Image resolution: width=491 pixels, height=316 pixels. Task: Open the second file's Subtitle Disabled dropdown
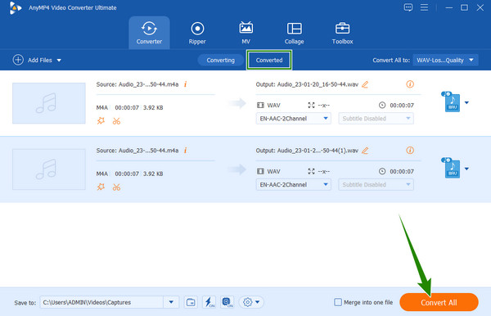coord(376,184)
